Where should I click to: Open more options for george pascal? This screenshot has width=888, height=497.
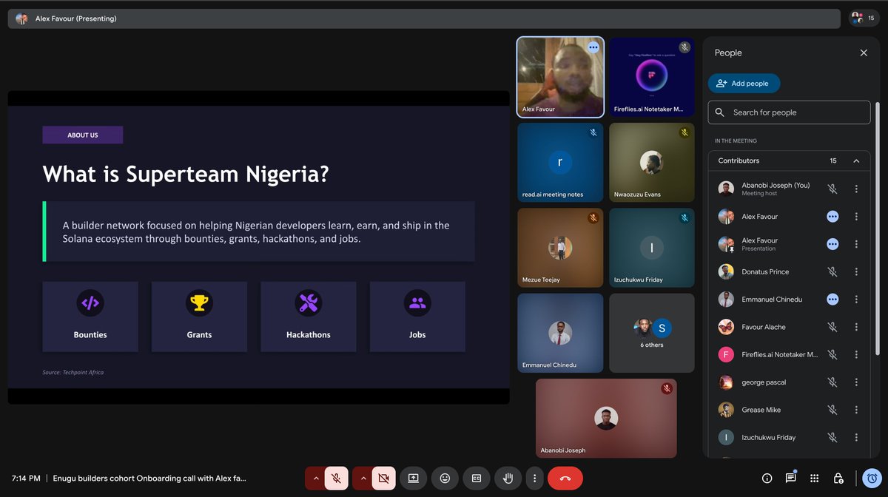pos(856,382)
